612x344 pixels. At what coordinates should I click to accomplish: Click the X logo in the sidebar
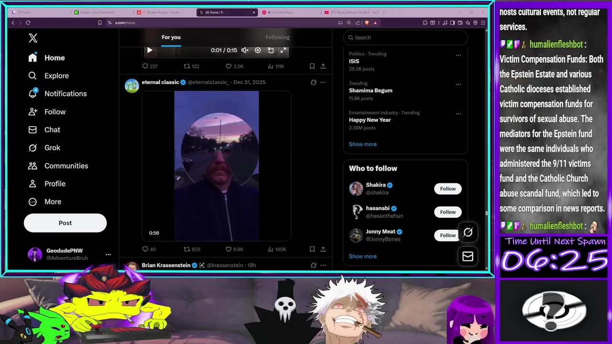[33, 38]
